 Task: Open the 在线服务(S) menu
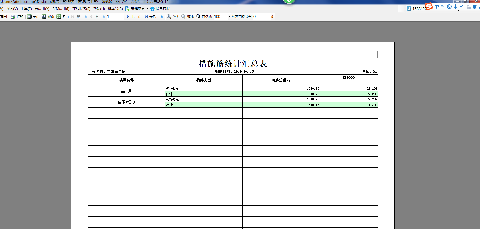tap(81, 9)
